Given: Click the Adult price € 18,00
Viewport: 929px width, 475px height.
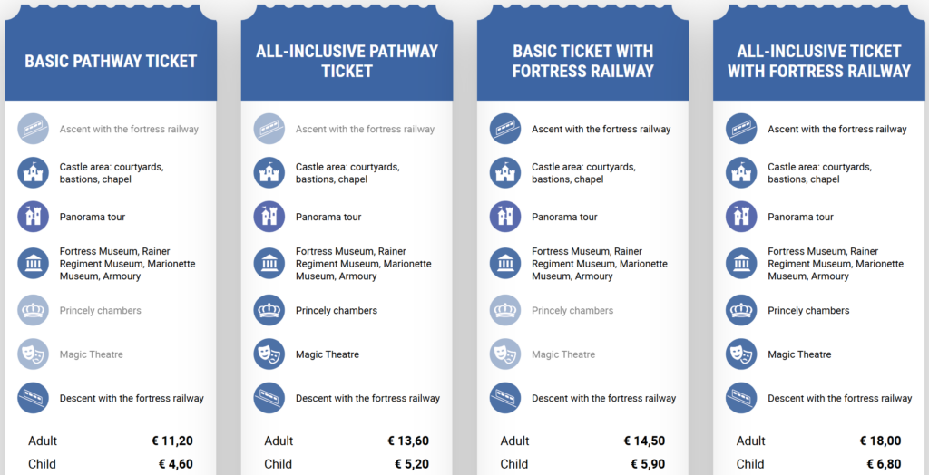Looking at the screenshot, I should click(879, 441).
